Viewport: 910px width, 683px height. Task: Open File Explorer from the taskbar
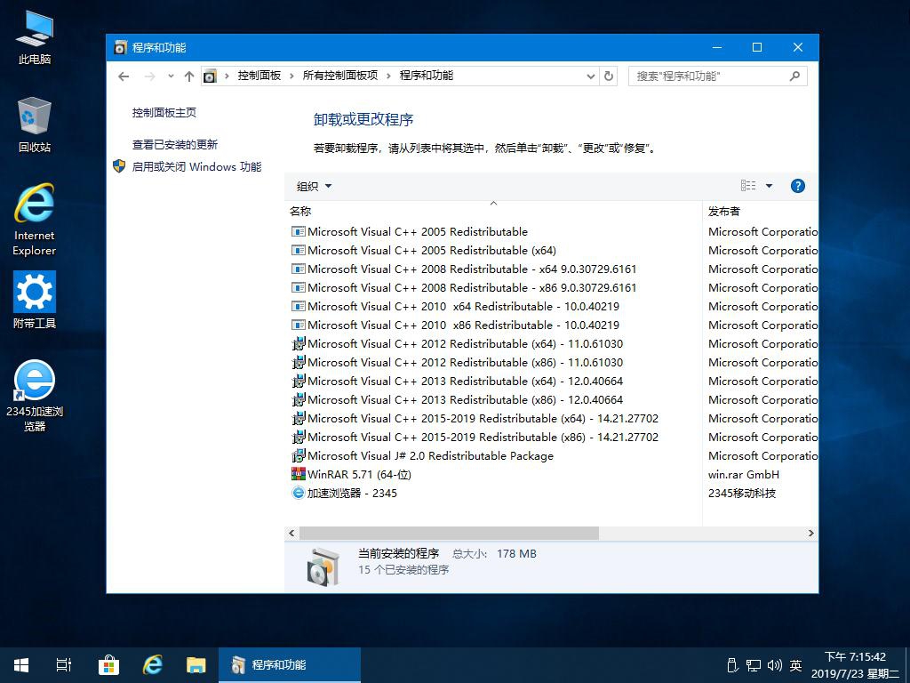point(196,665)
